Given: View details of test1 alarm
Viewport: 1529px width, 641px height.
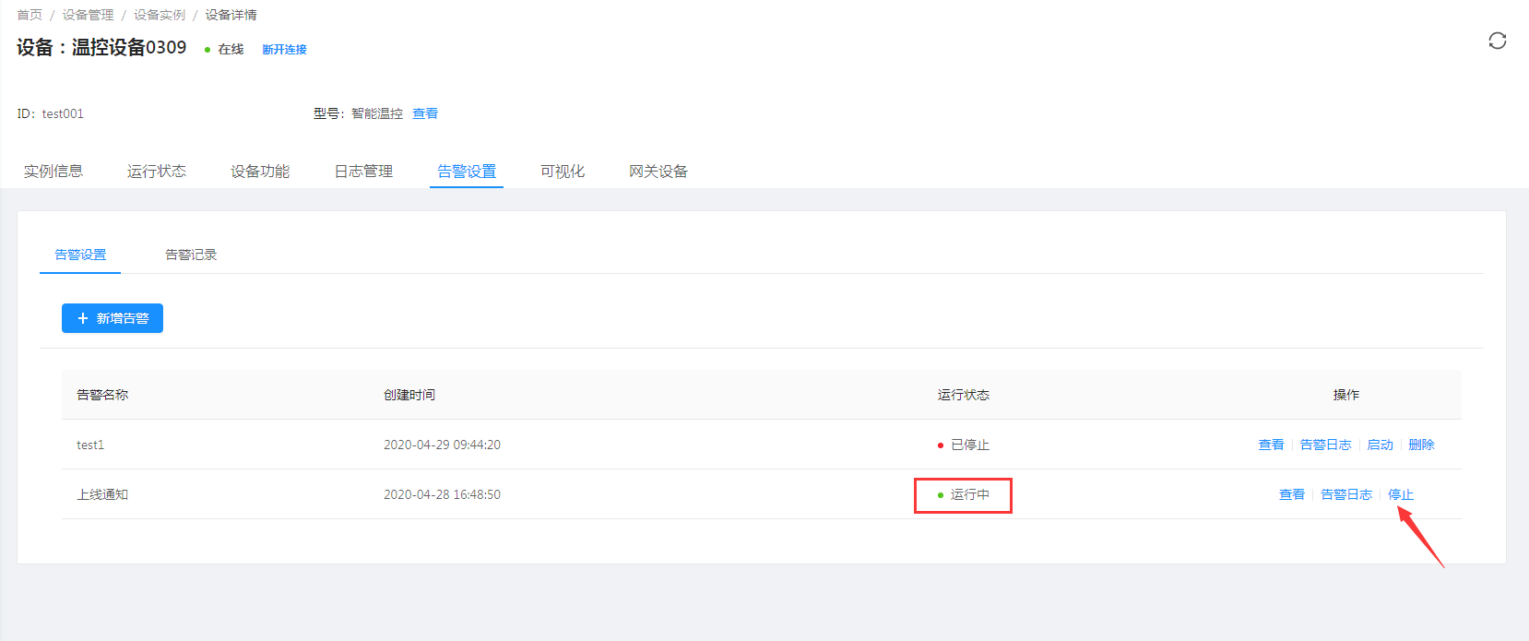Looking at the screenshot, I should (x=1271, y=445).
